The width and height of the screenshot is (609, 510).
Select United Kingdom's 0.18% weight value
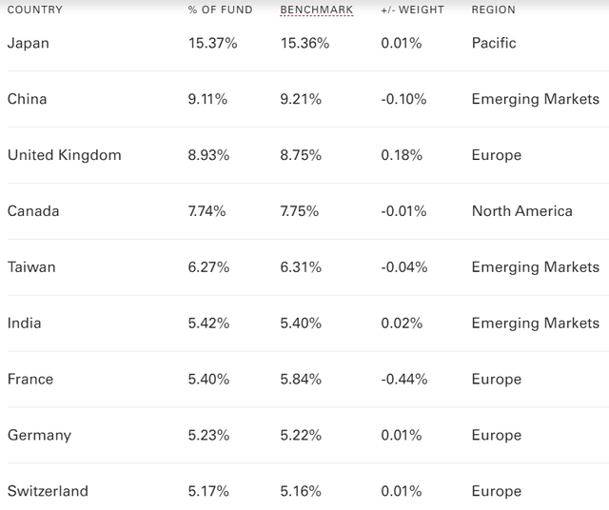pos(401,155)
